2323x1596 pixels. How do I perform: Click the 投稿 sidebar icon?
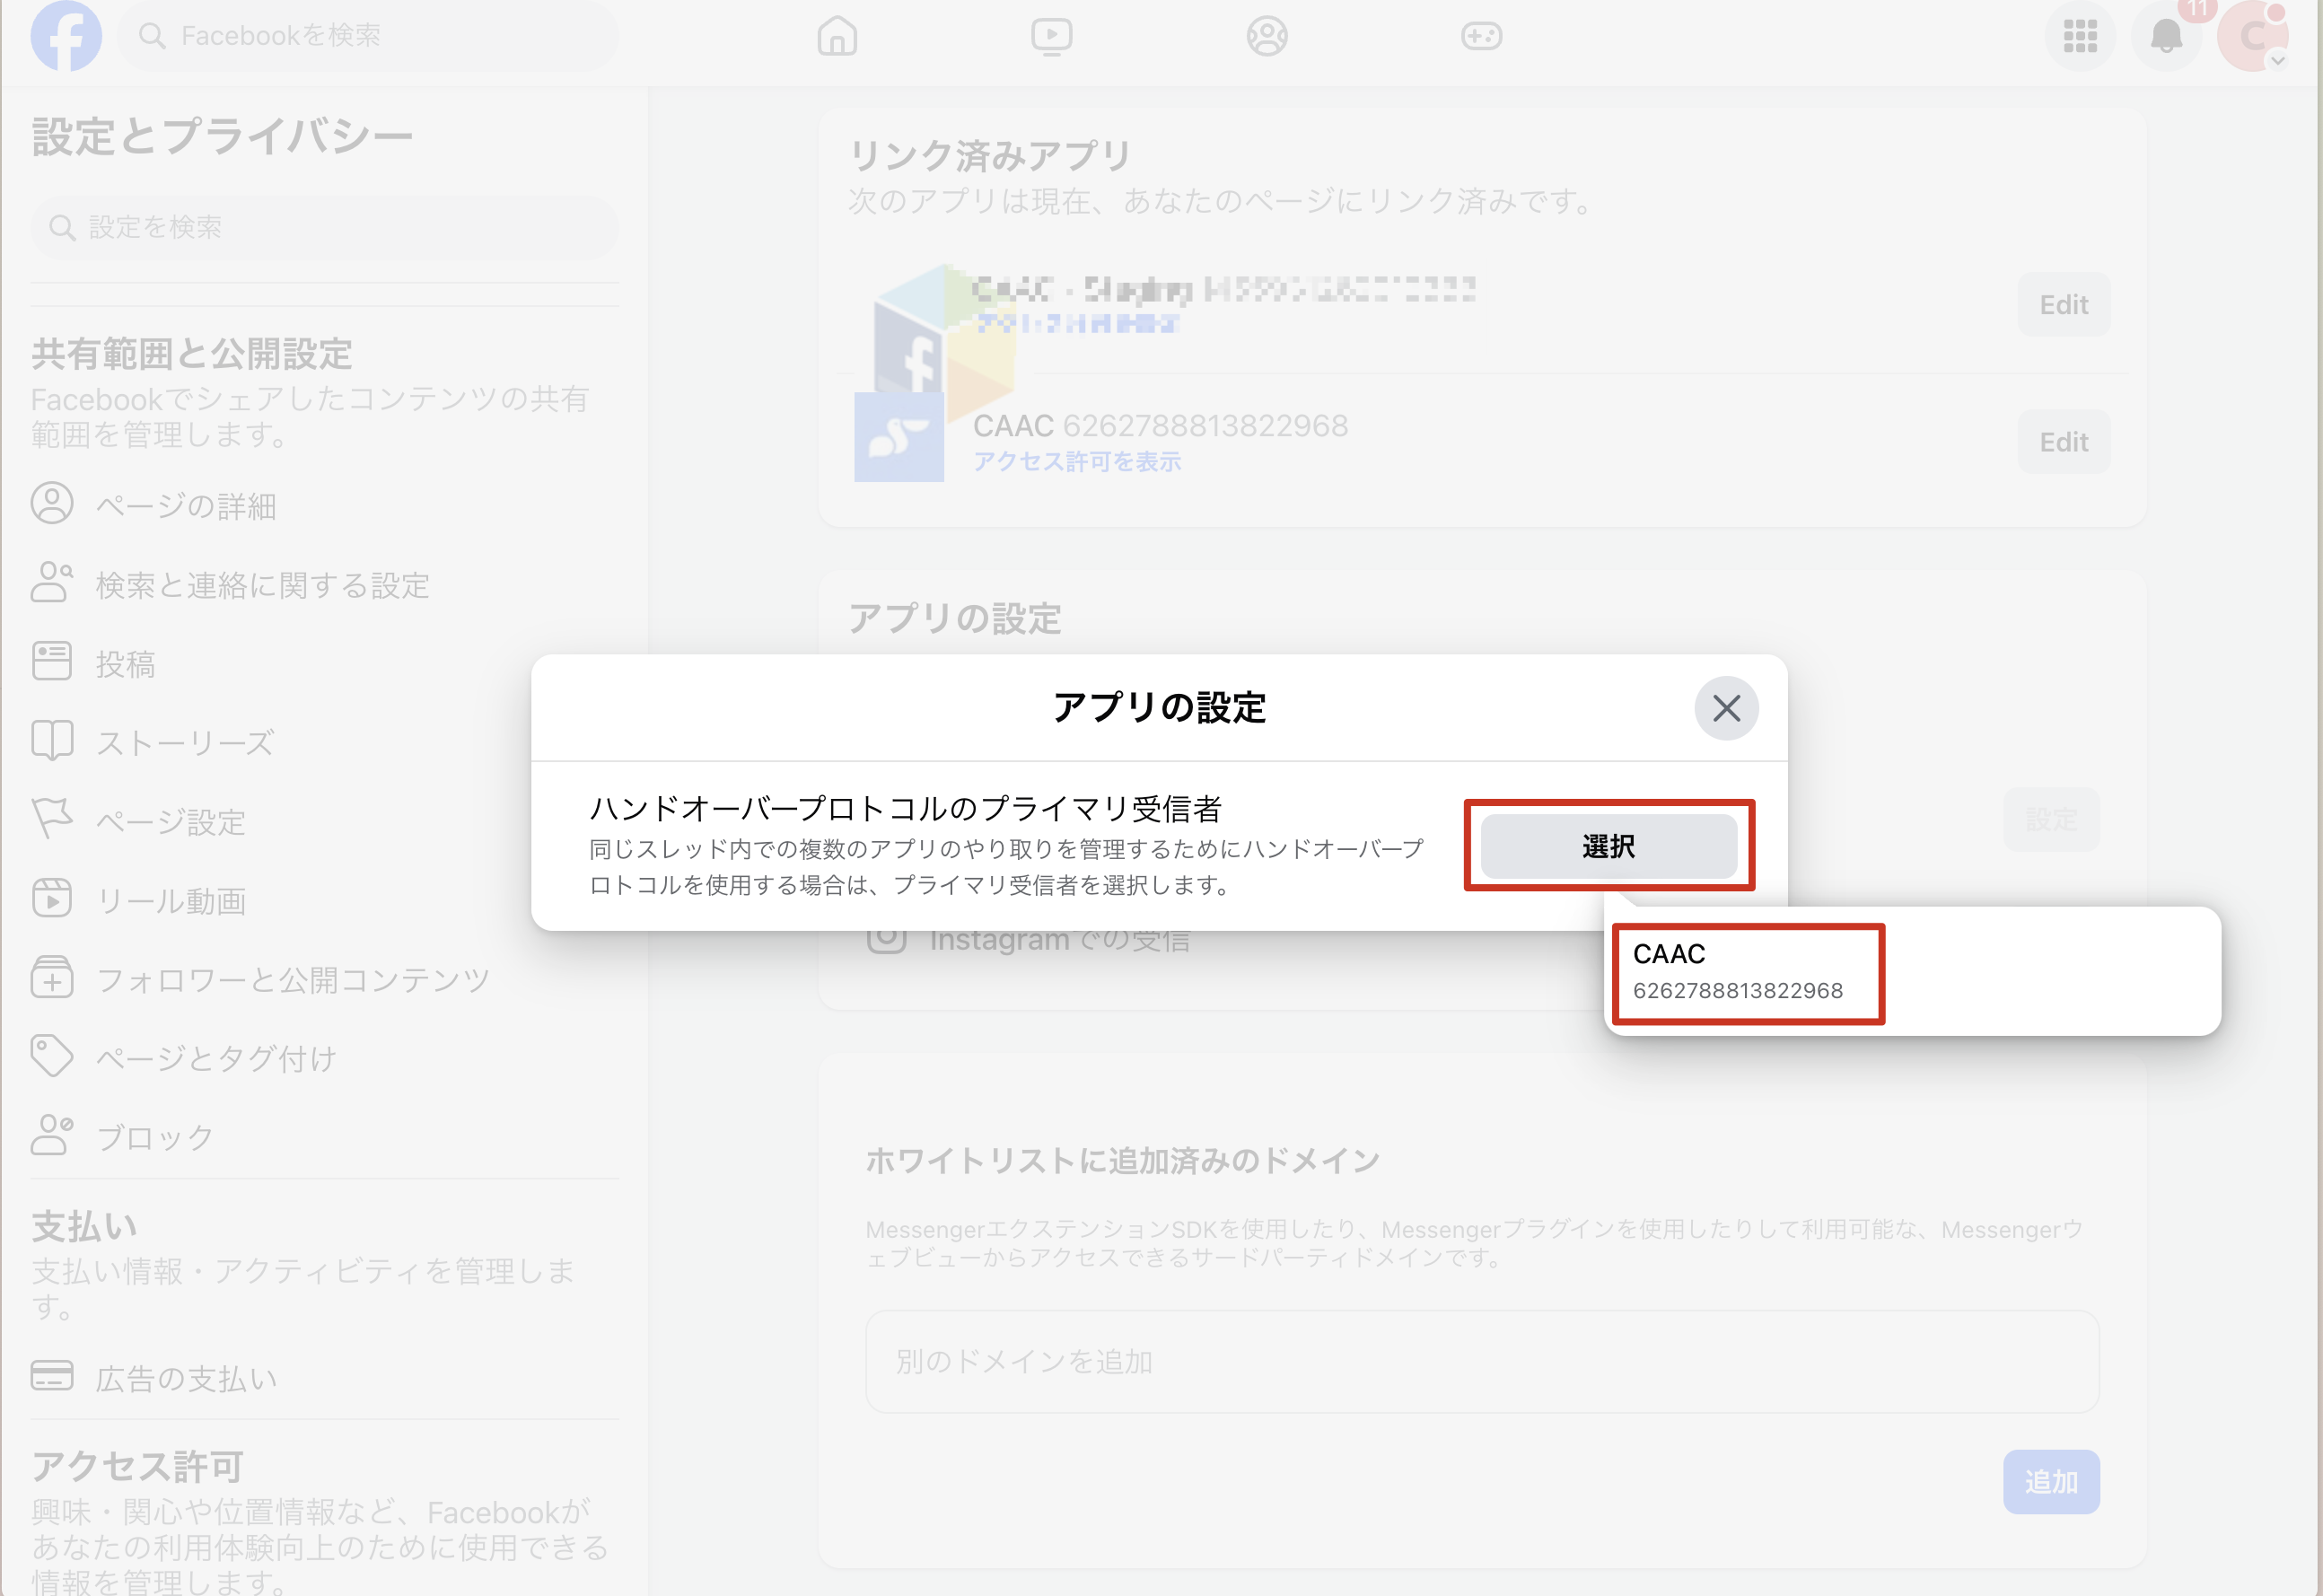click(52, 661)
